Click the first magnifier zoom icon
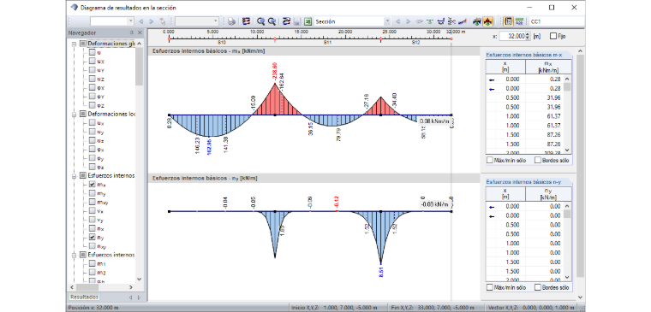This screenshot has width=651, height=312. tap(260, 21)
